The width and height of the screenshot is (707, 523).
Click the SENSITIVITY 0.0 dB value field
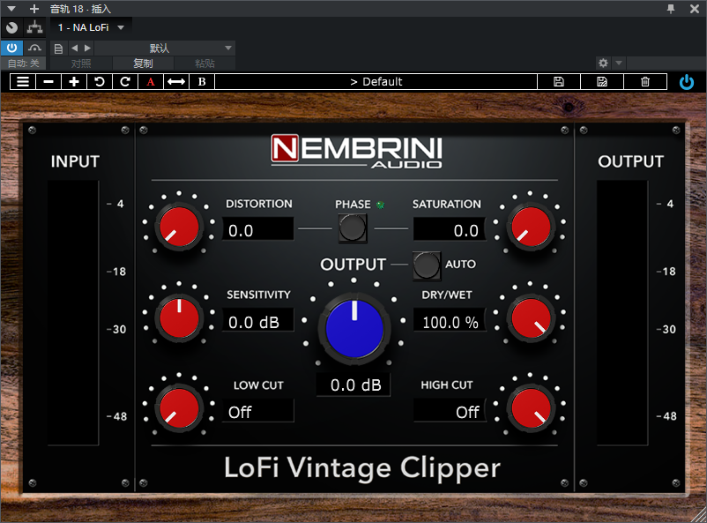pos(258,321)
